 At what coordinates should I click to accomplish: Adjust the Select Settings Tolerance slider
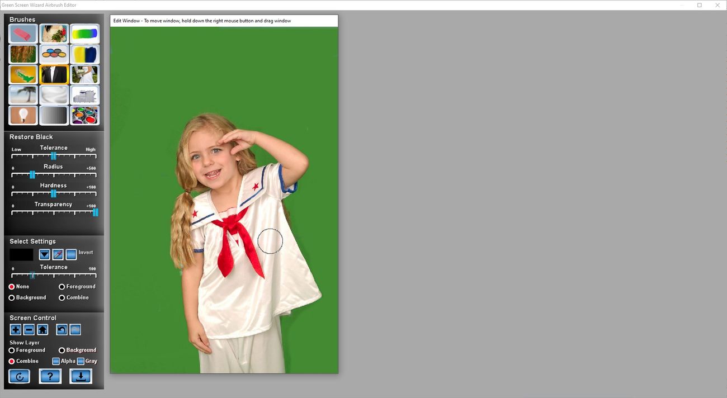click(x=32, y=275)
